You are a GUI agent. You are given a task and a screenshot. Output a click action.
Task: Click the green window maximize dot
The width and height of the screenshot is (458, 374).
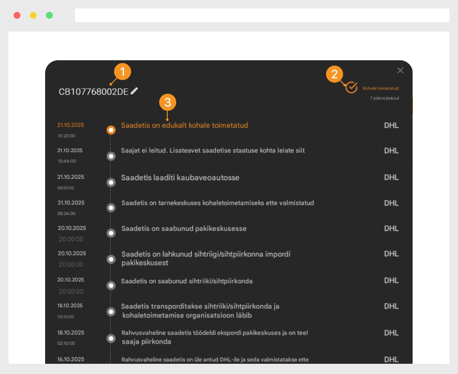coord(49,15)
